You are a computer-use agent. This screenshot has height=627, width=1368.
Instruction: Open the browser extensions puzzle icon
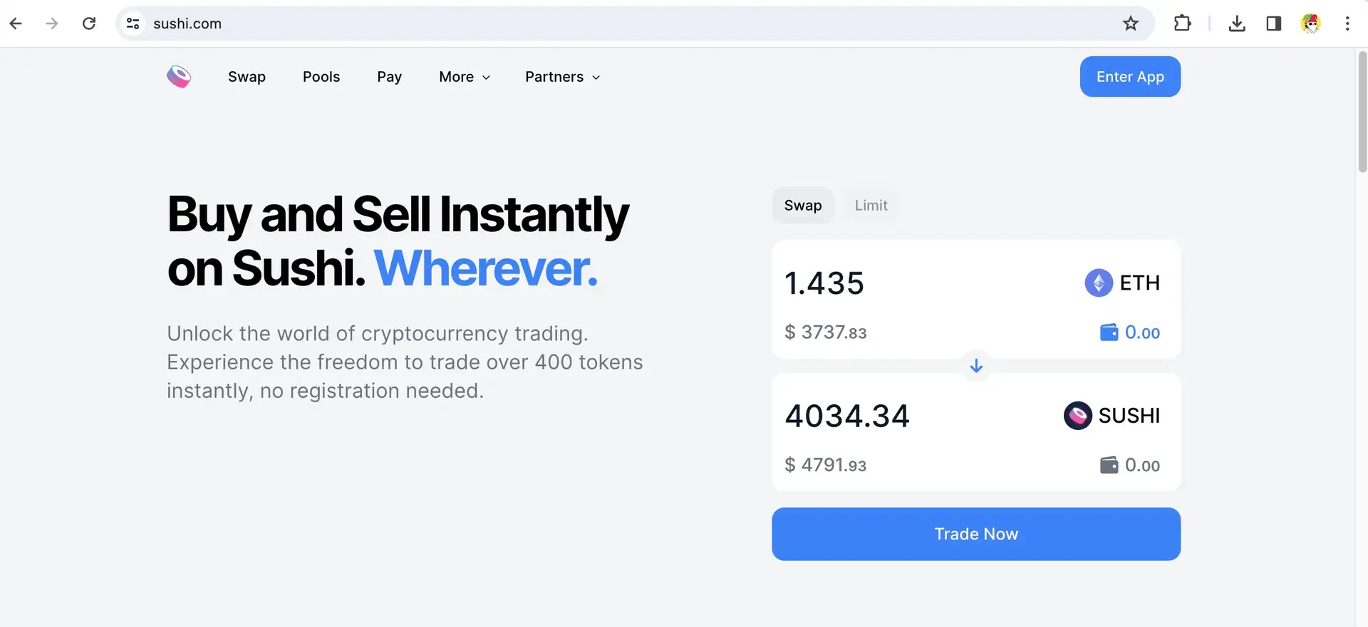tap(1182, 23)
